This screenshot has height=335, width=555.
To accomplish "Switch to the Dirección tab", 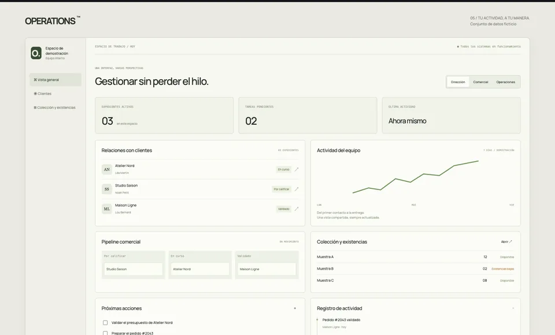I will coord(458,82).
